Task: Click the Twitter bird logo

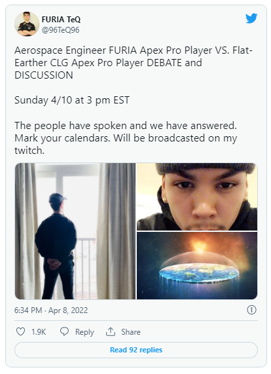Action: (x=251, y=18)
